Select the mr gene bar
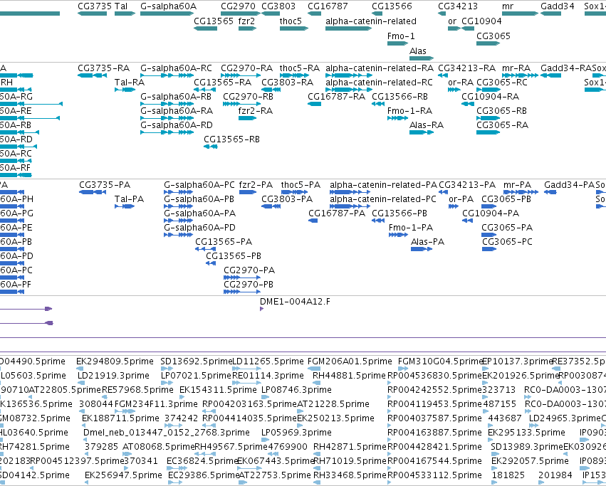Image resolution: width=606 pixels, height=486 pixels. [x=520, y=14]
